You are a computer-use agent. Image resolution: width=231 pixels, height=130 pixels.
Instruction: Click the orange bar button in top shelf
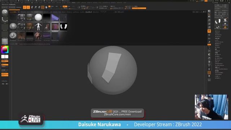point(139,8)
